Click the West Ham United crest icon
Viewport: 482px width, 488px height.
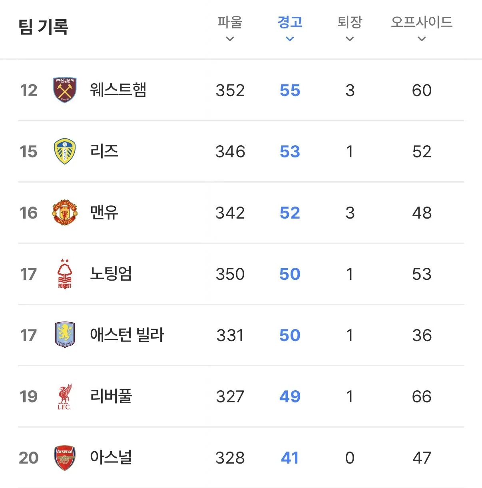tap(65, 90)
